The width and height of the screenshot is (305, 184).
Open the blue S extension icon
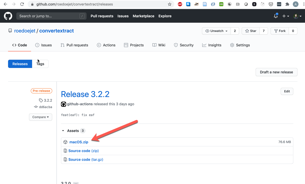coord(188,4)
